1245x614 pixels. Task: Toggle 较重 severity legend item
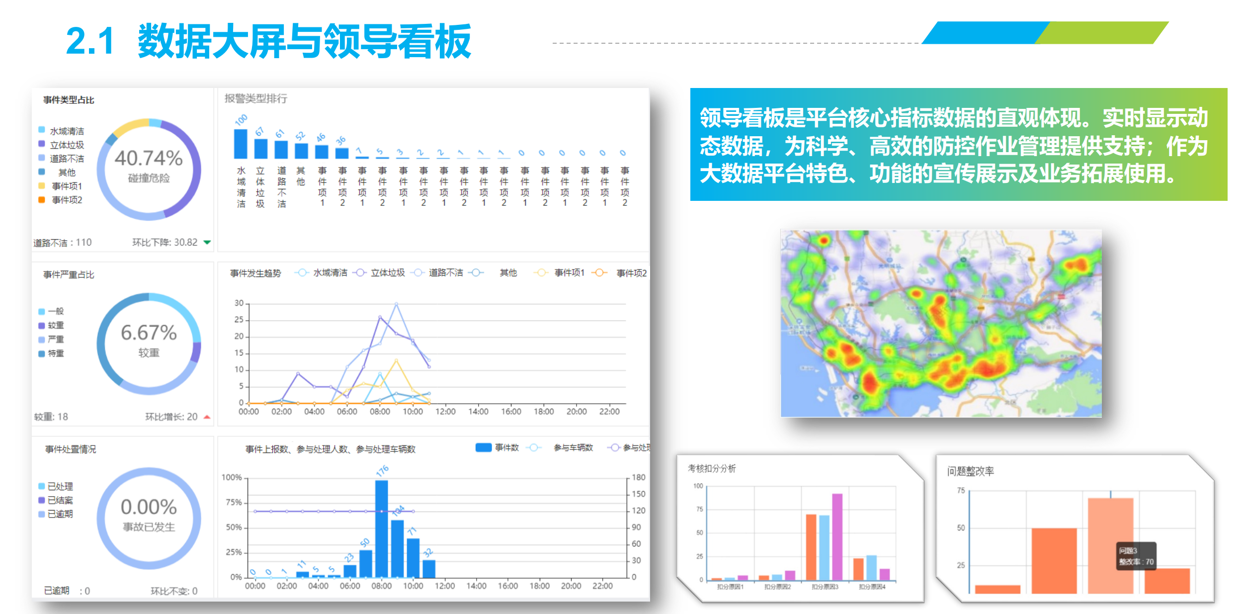point(56,326)
